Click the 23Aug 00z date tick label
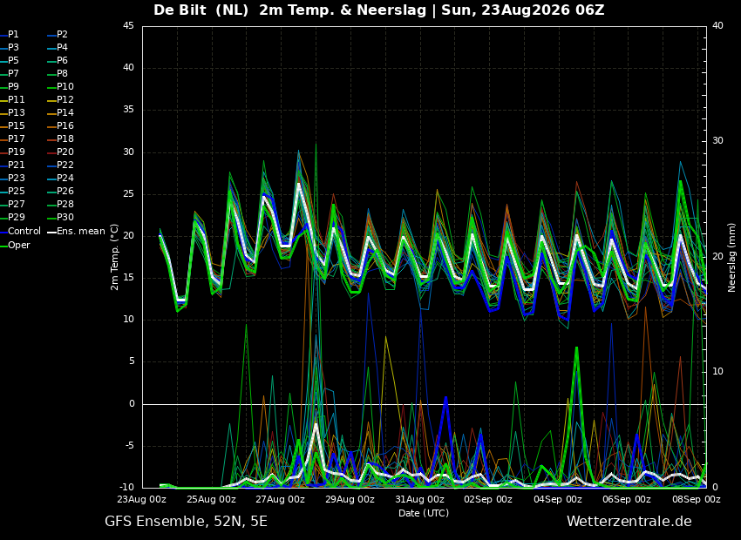 click(x=141, y=499)
